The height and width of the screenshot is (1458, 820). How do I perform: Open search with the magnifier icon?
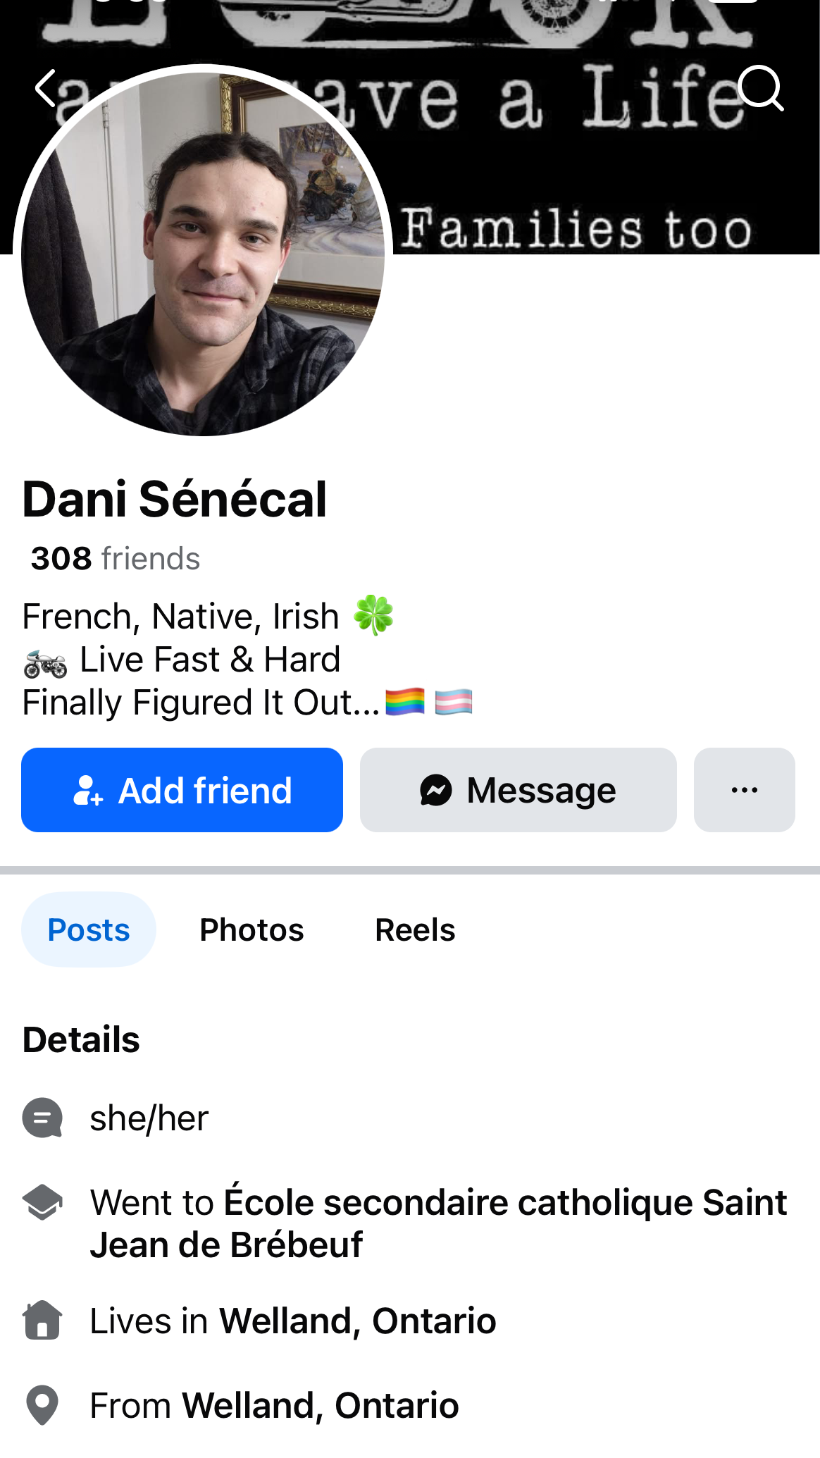(x=761, y=88)
